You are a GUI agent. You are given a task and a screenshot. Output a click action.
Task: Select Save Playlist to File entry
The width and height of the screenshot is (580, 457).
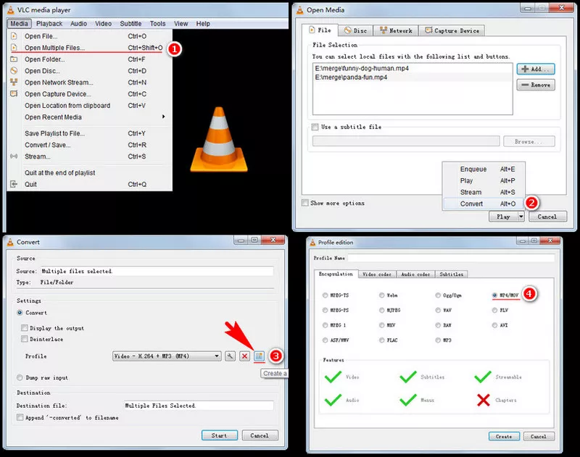click(89, 133)
